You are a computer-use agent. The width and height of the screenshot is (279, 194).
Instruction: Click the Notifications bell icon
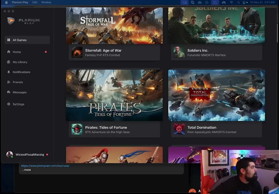pyautogui.click(x=9, y=72)
